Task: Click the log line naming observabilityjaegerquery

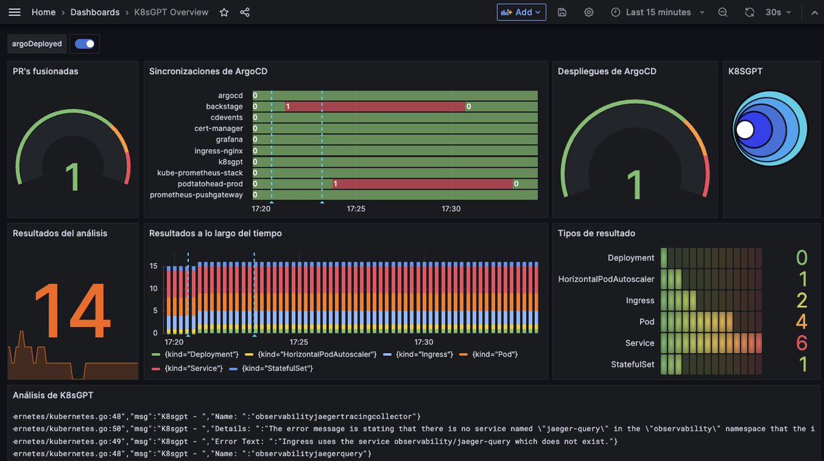Action: (x=192, y=453)
